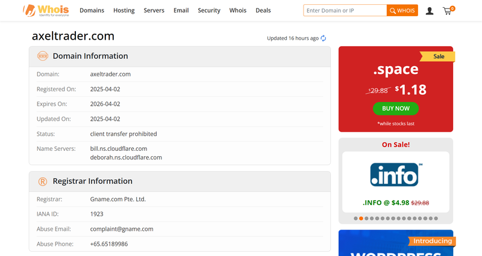This screenshot has height=256, width=482.
Task: Click the Introducing WordPress banner
Action: pos(396,243)
